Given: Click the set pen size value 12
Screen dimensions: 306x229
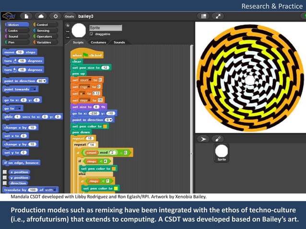Looking at the screenshot, I should [106, 68].
